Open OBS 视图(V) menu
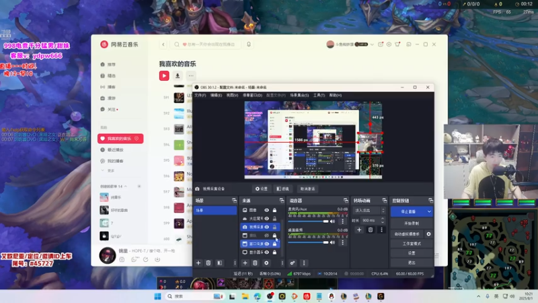Screen dimensions: 538x303 [x=232, y=95]
